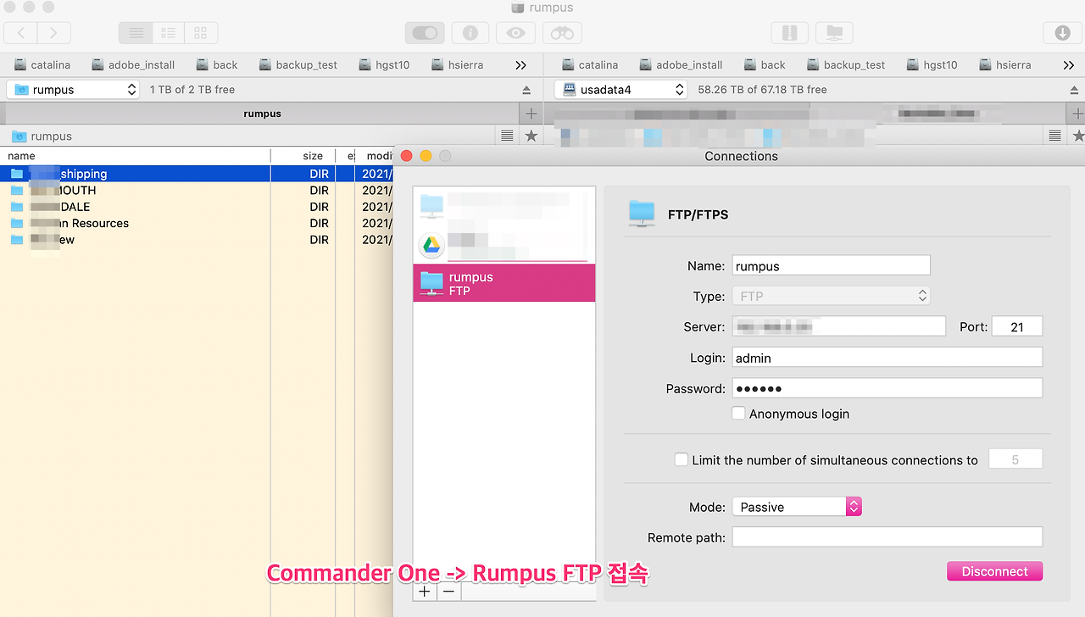Open search using the binoculars icon

pyautogui.click(x=561, y=32)
